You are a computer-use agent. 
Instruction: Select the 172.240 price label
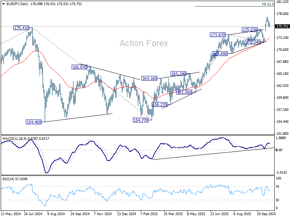(252, 42)
